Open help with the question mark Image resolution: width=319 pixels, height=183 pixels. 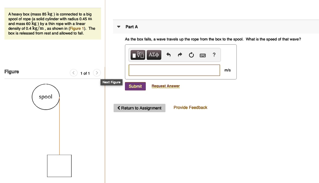coord(214,55)
